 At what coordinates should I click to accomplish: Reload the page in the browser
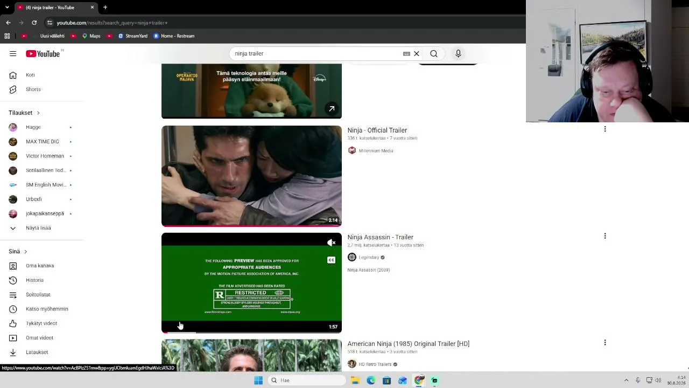pos(34,23)
